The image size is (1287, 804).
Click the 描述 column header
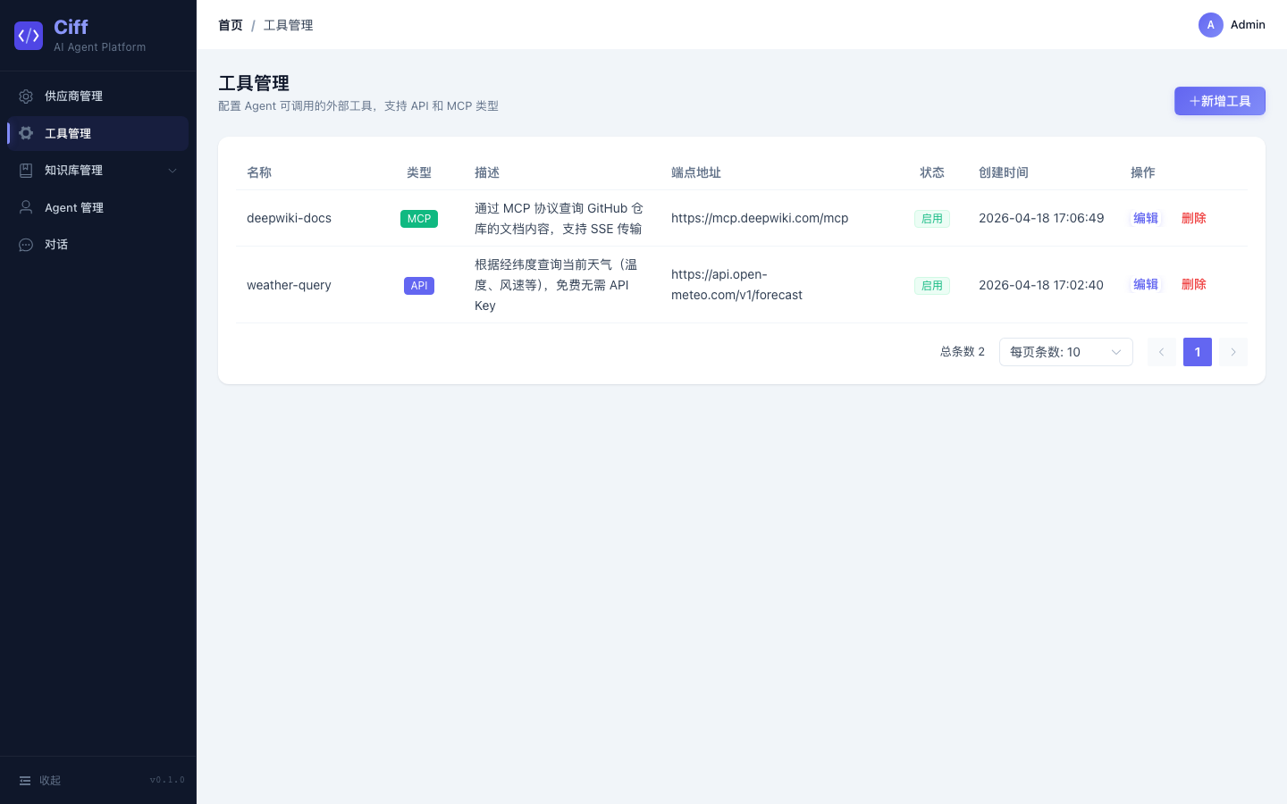pos(487,172)
